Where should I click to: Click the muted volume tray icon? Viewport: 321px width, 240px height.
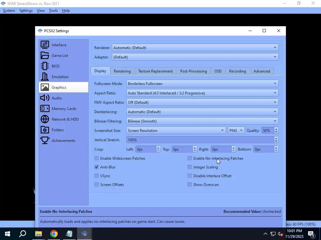[x=281, y=234]
